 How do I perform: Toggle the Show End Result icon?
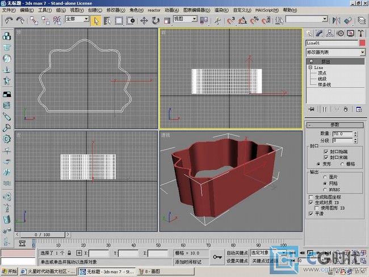click(325, 109)
